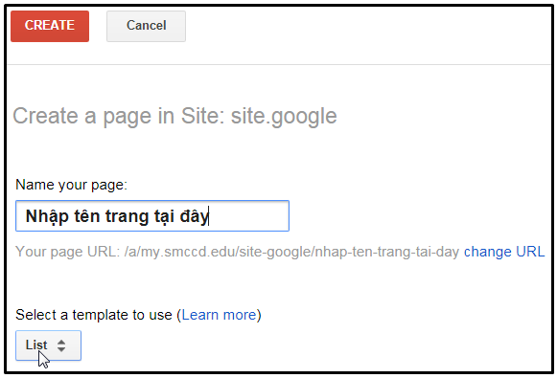
Task: Click the Select a template to use label
Action: 94,315
